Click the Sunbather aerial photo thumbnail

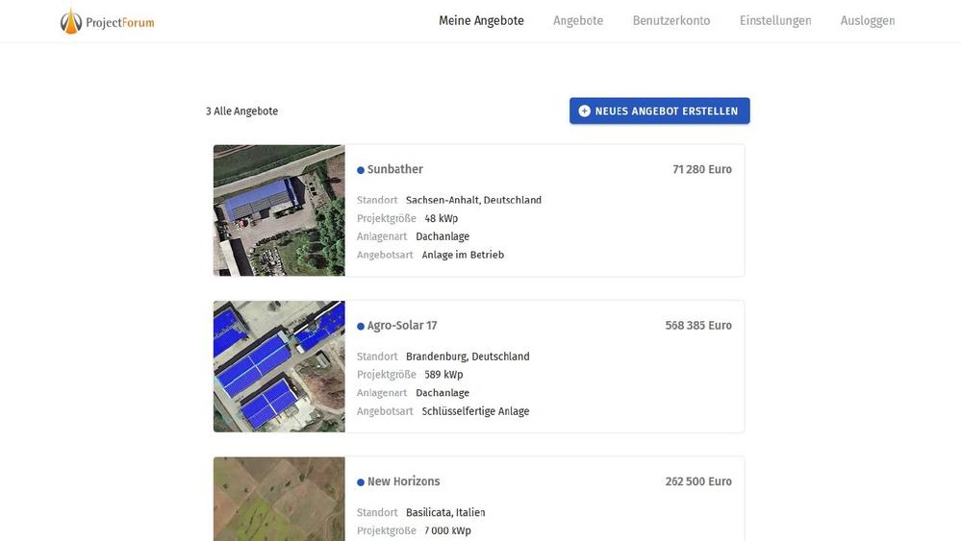click(279, 210)
